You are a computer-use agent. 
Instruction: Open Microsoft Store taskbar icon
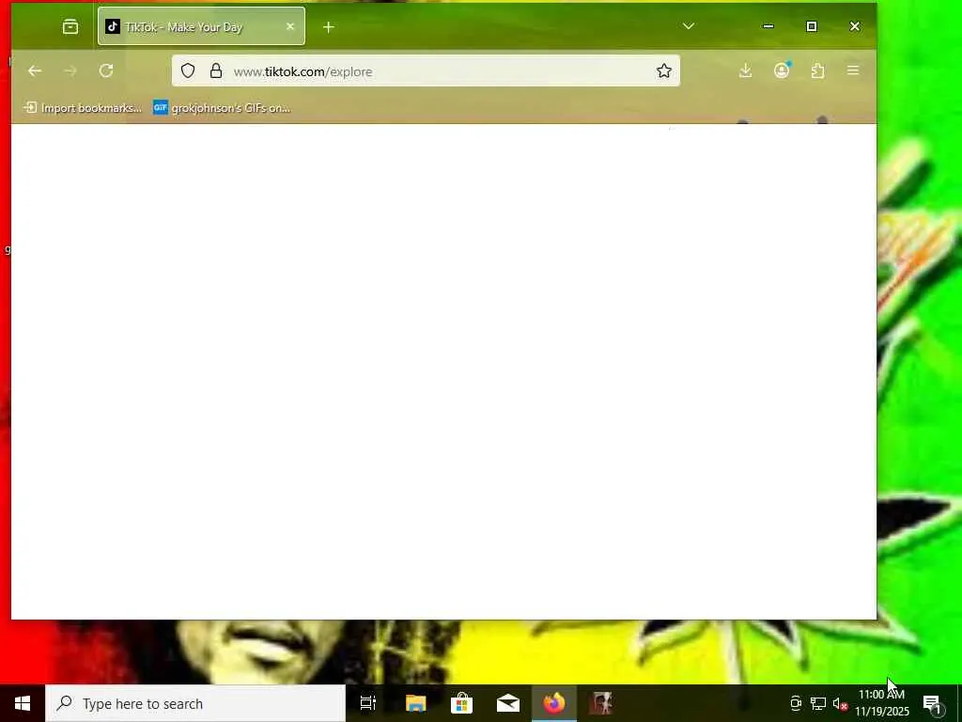[x=461, y=703]
